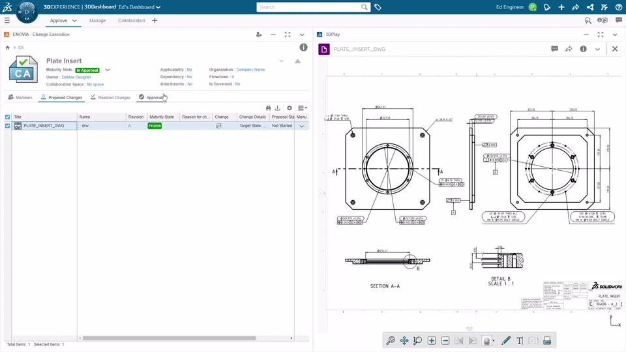Click the information icon in 3DPlay header
This screenshot has width=626, height=352.
click(583, 49)
